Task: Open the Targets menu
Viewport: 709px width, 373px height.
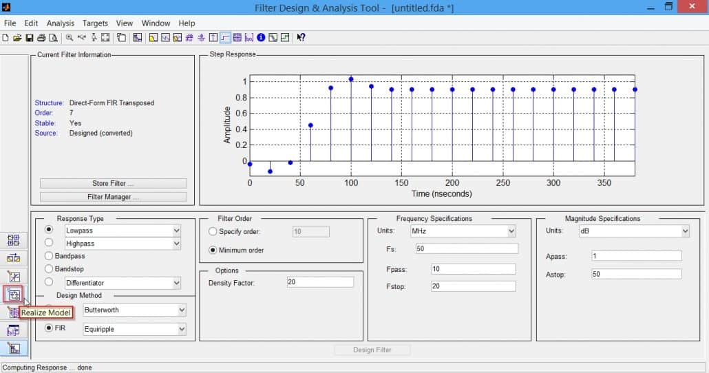Action: (95, 23)
